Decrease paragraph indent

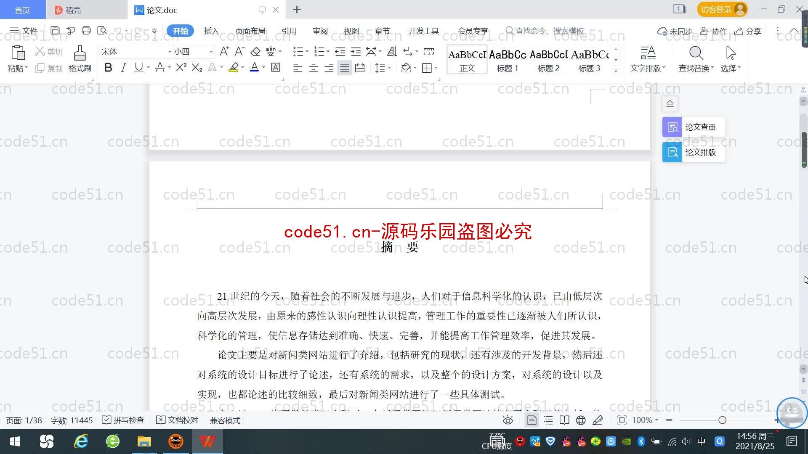pyautogui.click(x=340, y=51)
